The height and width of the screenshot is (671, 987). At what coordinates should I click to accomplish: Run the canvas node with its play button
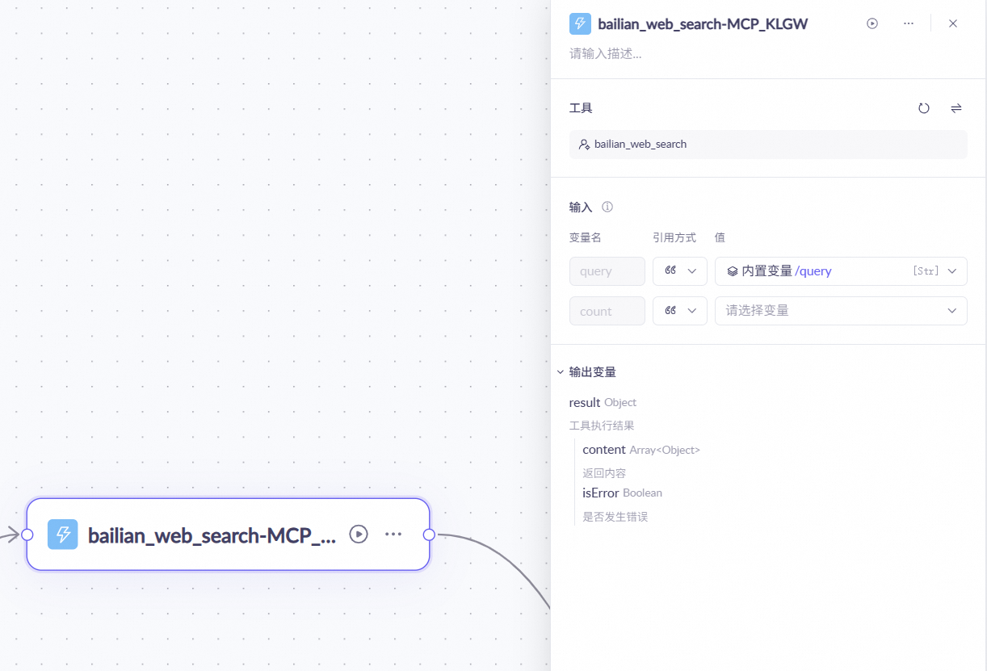359,535
